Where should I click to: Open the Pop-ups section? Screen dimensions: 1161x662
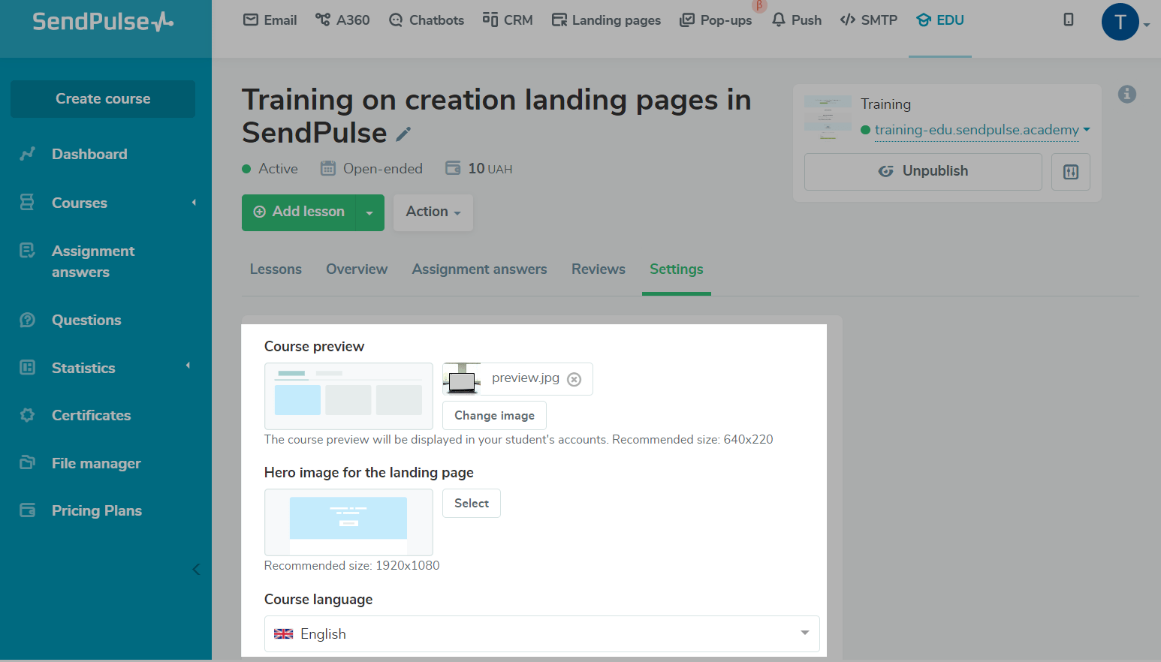(x=716, y=20)
